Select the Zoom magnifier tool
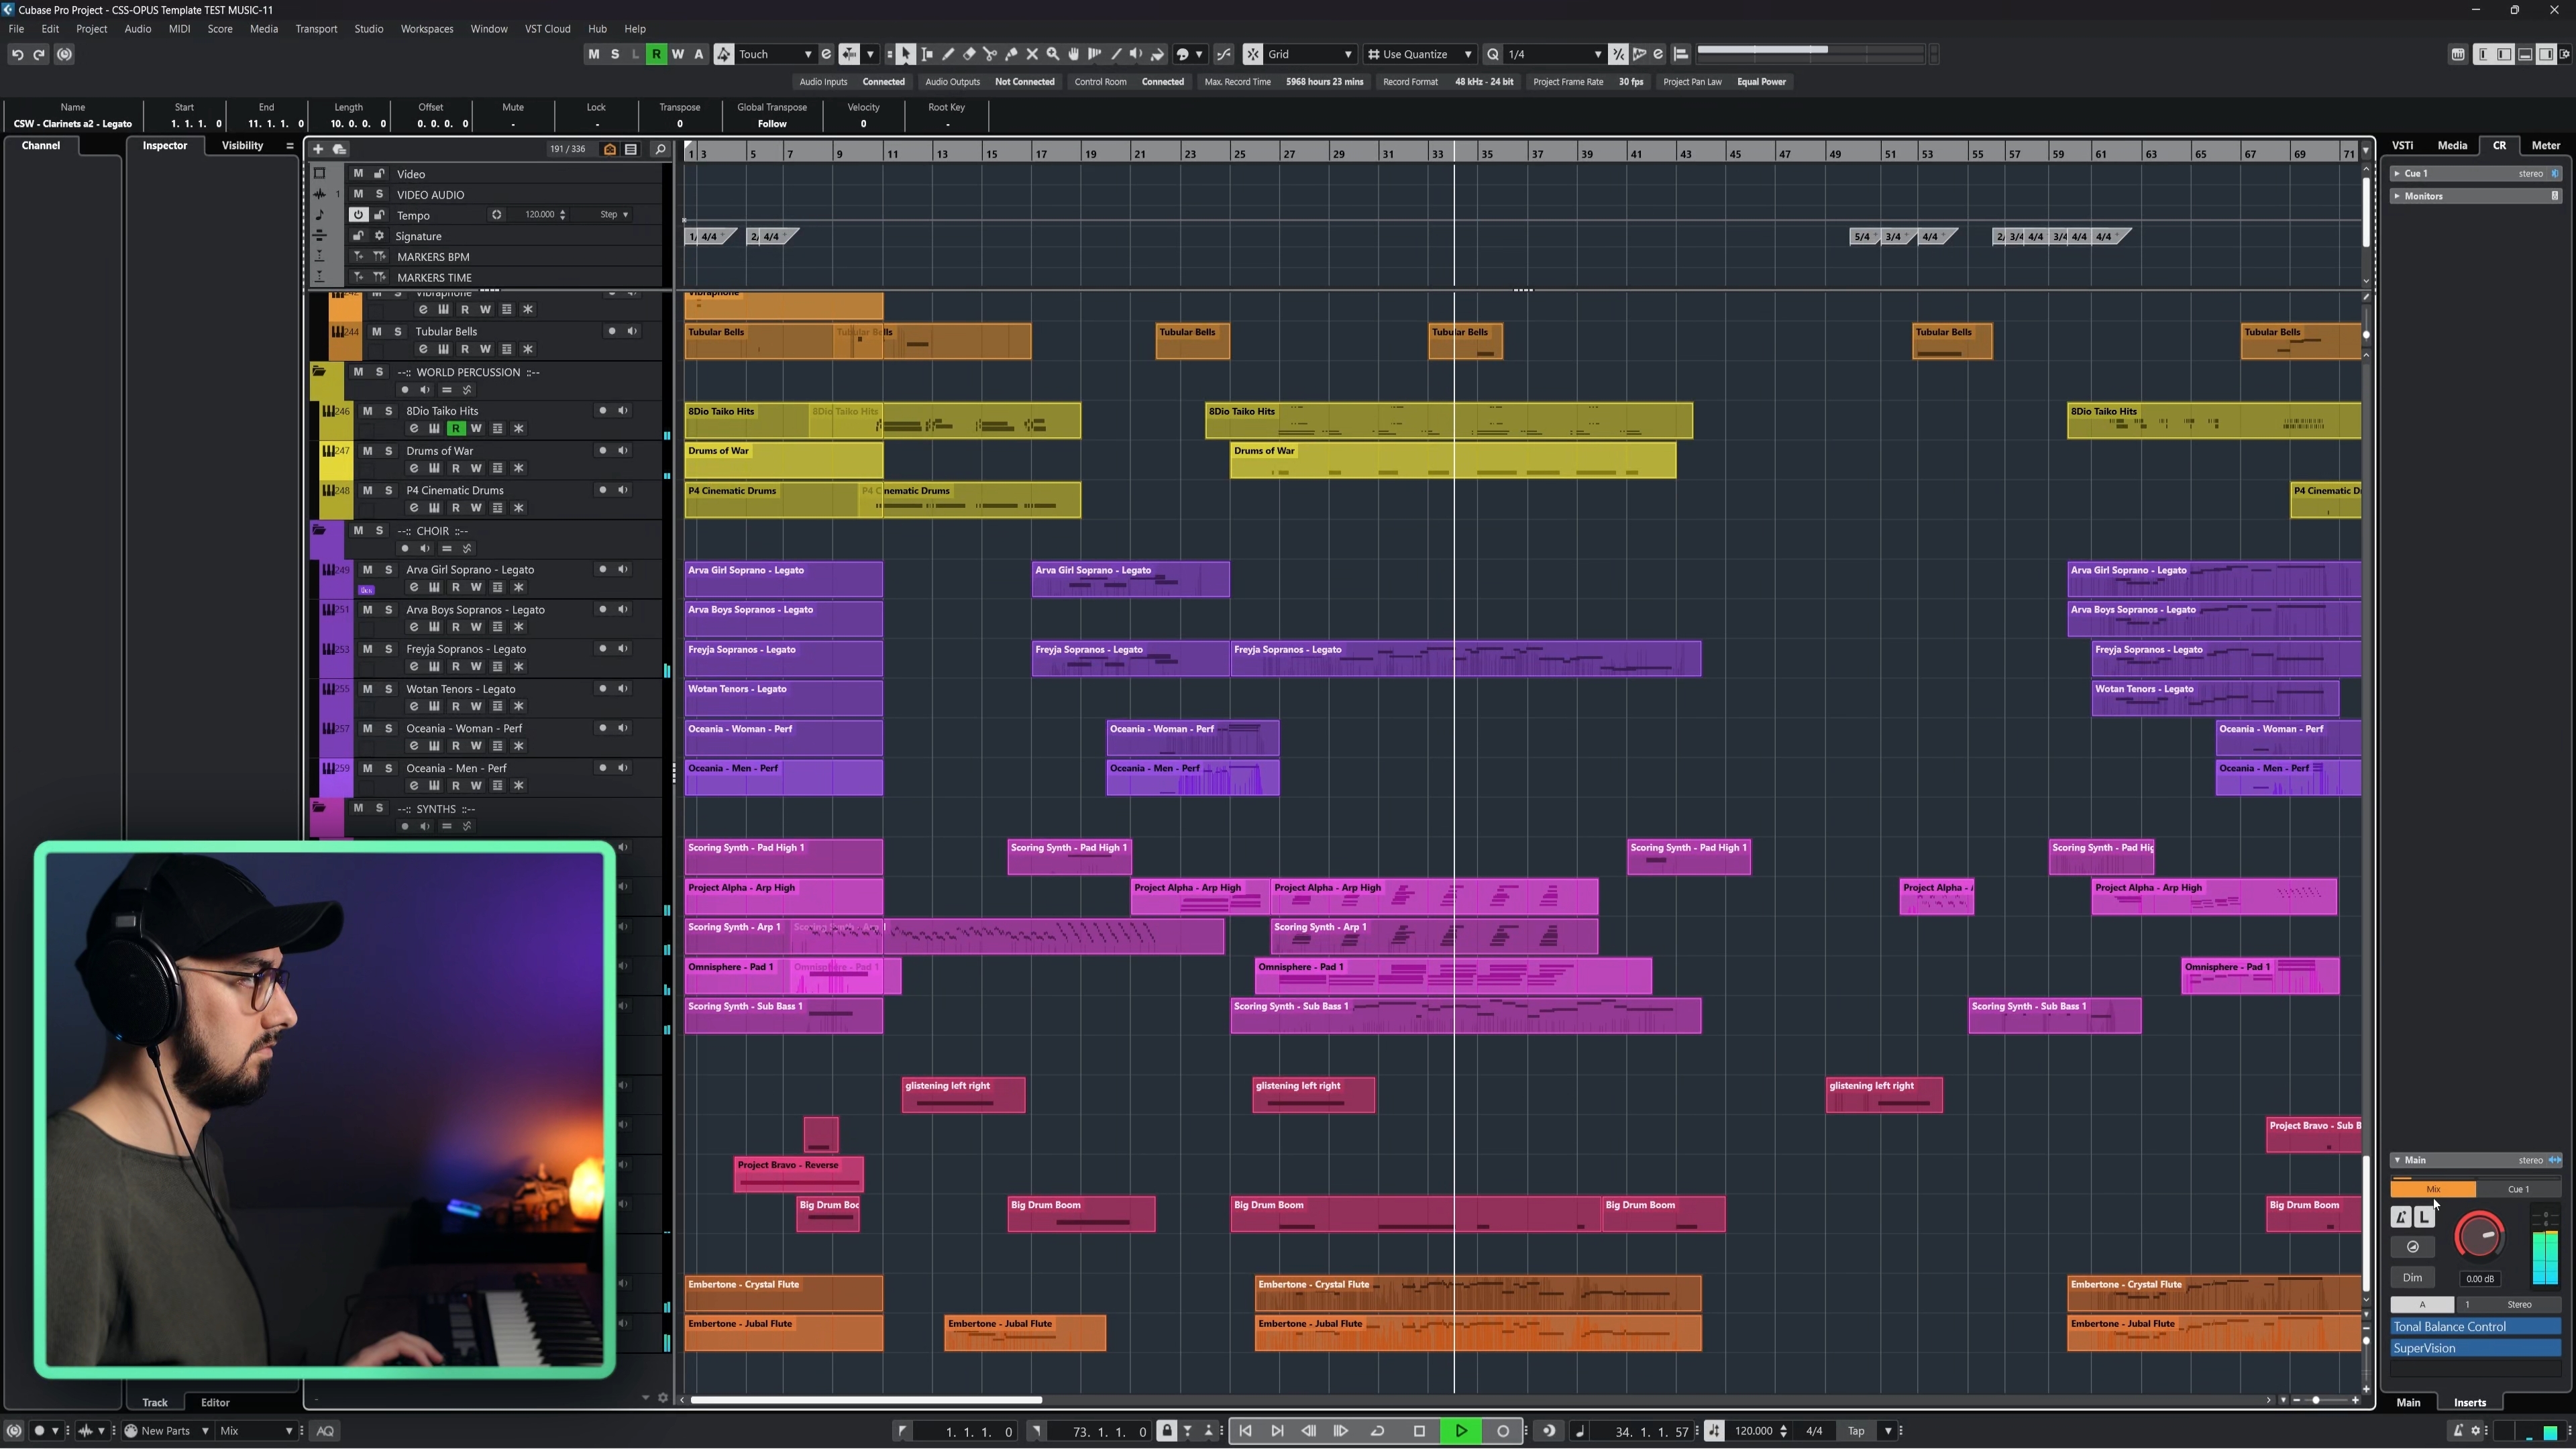2576x1449 pixels. (x=1053, y=54)
